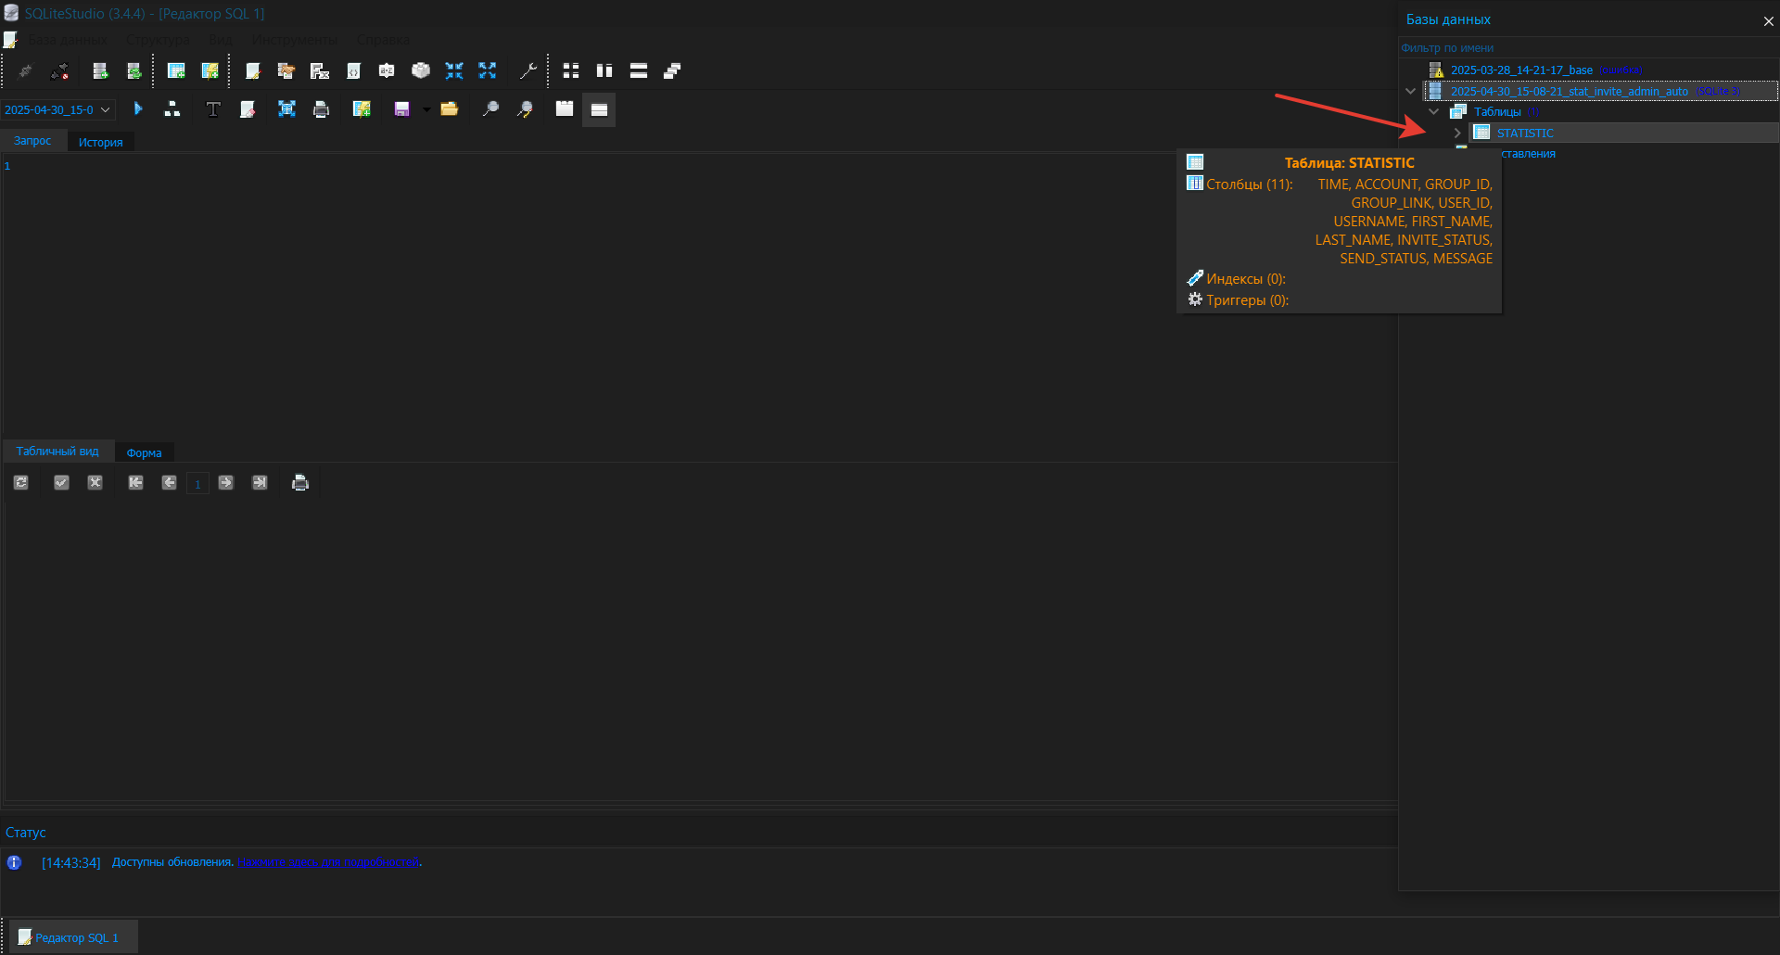
Task: Collapse the Таблицы tree node
Action: (x=1434, y=111)
